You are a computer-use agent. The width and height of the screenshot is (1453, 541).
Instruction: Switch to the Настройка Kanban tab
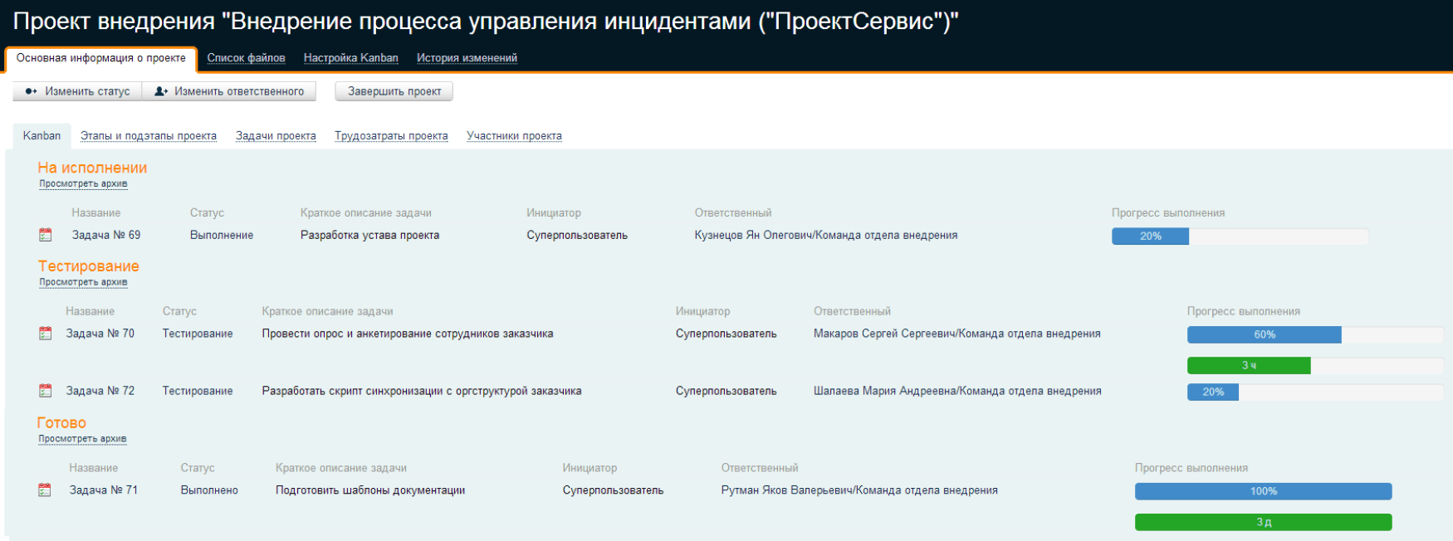point(350,58)
